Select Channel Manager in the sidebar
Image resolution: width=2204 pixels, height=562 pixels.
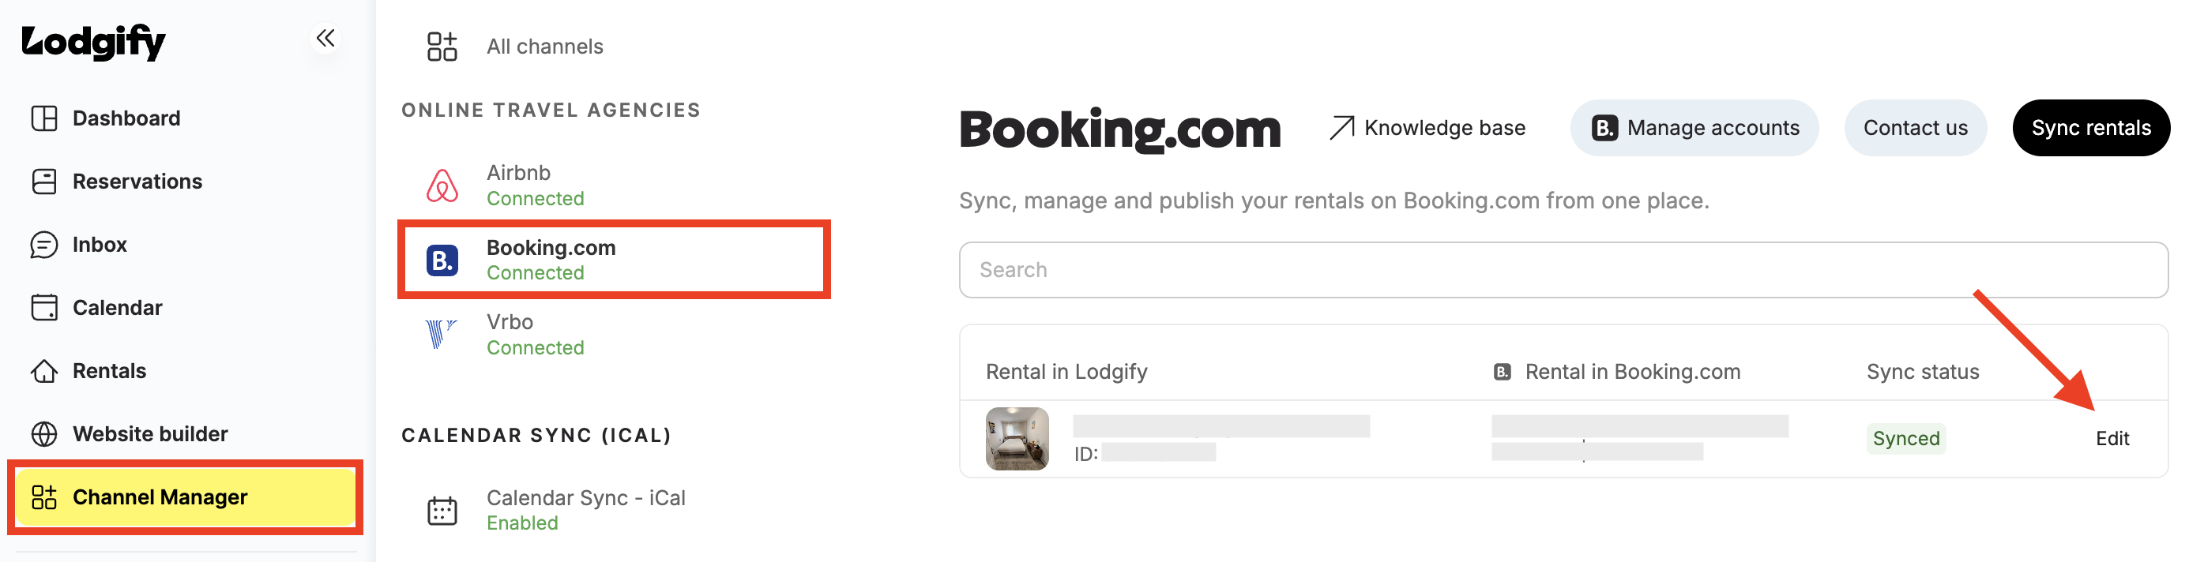[x=185, y=497]
